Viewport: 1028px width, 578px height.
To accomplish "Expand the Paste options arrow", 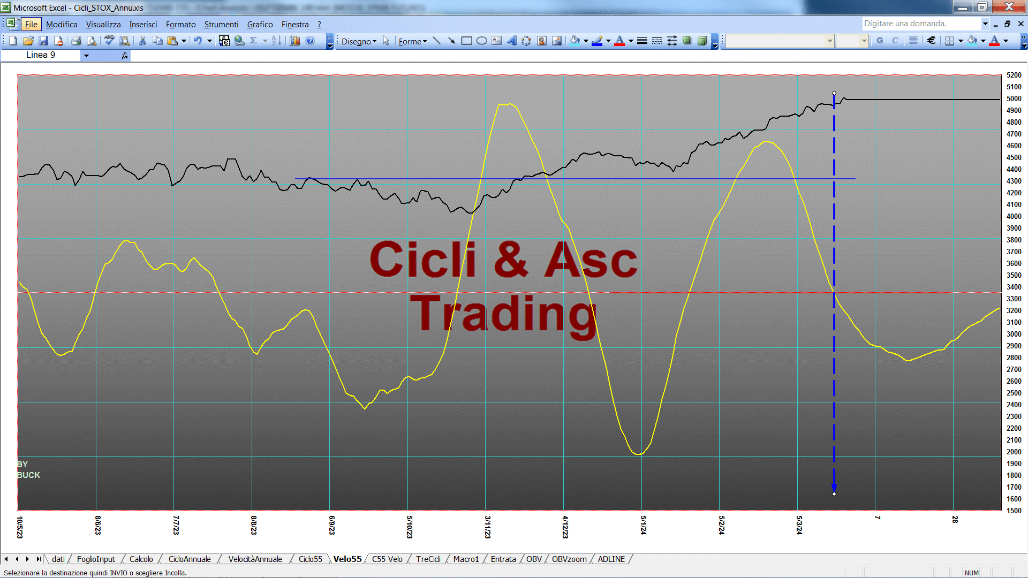I will click(x=184, y=41).
